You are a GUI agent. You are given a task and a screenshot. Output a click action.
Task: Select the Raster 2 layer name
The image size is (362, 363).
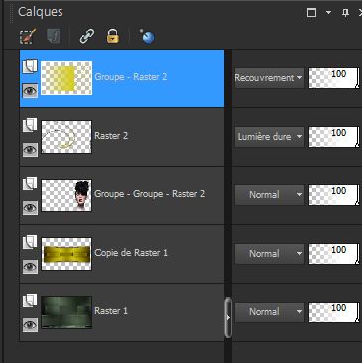111,136
